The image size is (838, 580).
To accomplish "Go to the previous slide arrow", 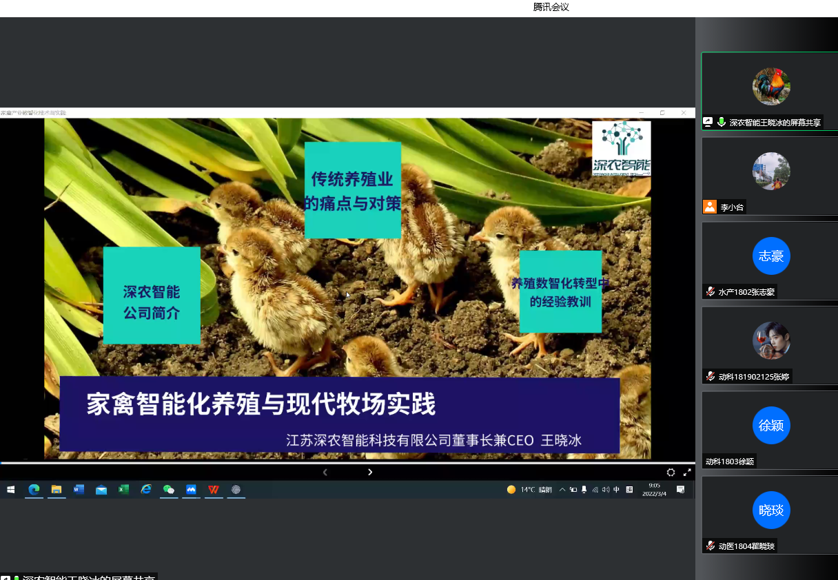I will 325,473.
